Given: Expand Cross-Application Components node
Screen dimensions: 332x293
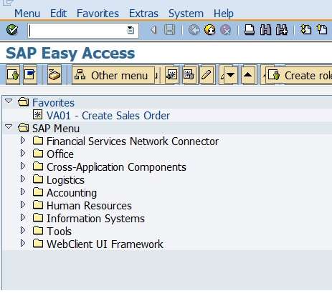Looking at the screenshot, I should 23,166.
